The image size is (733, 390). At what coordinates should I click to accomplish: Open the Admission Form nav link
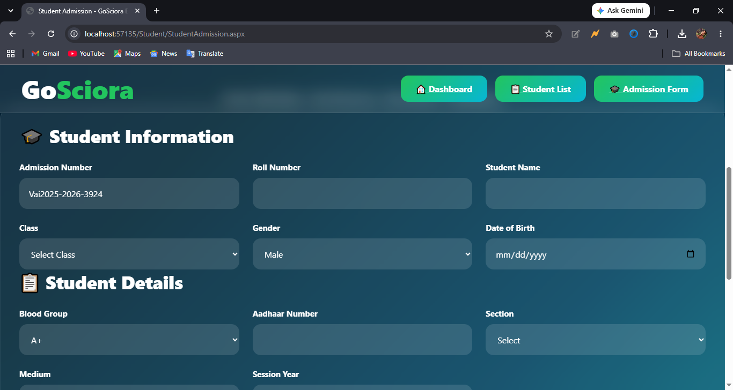[649, 89]
